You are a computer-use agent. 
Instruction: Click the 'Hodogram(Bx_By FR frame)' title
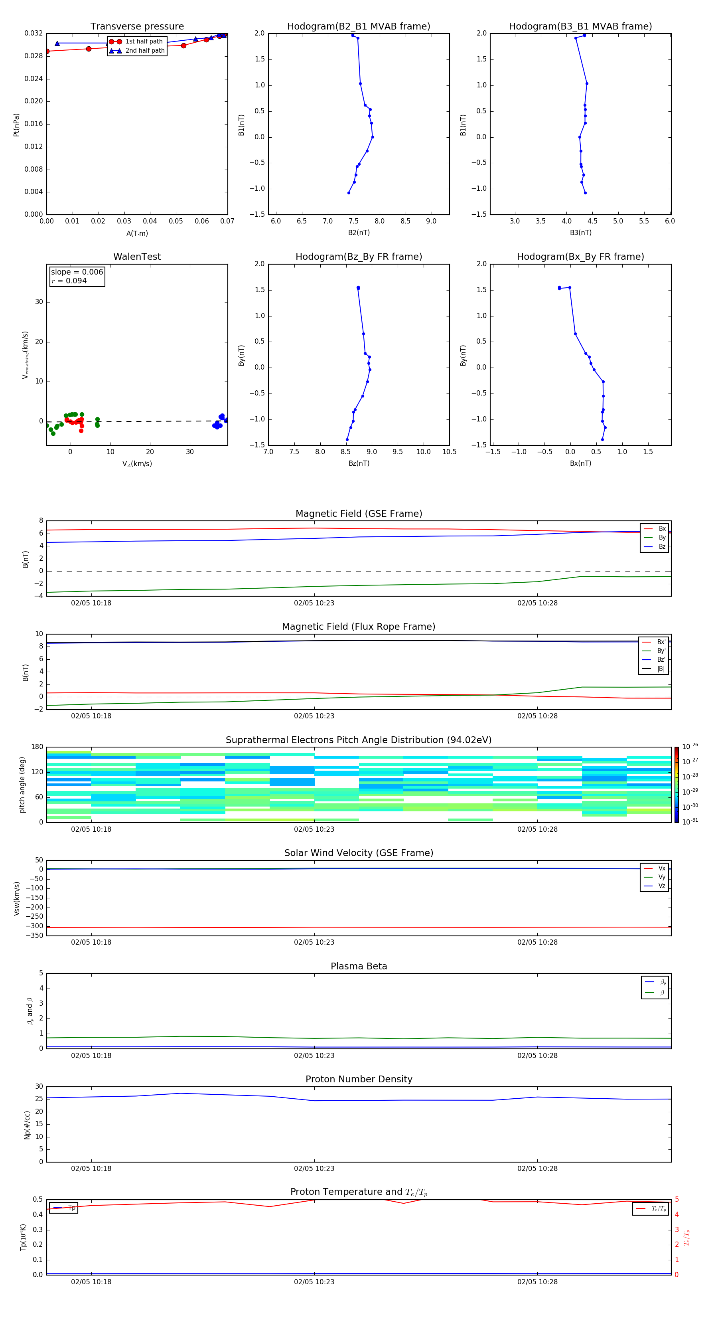click(x=580, y=257)
